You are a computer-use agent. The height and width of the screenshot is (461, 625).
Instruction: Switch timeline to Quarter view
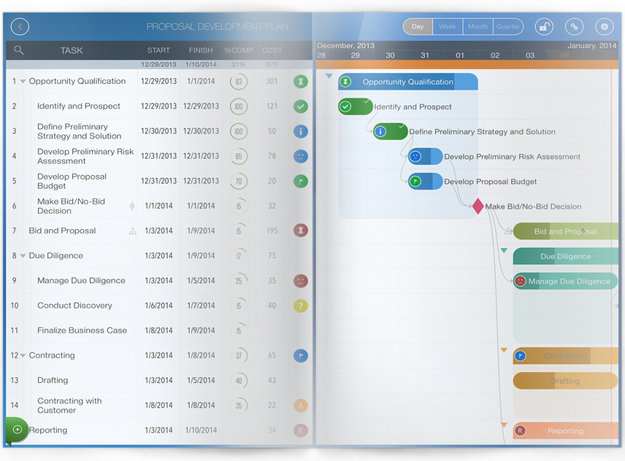tap(508, 27)
